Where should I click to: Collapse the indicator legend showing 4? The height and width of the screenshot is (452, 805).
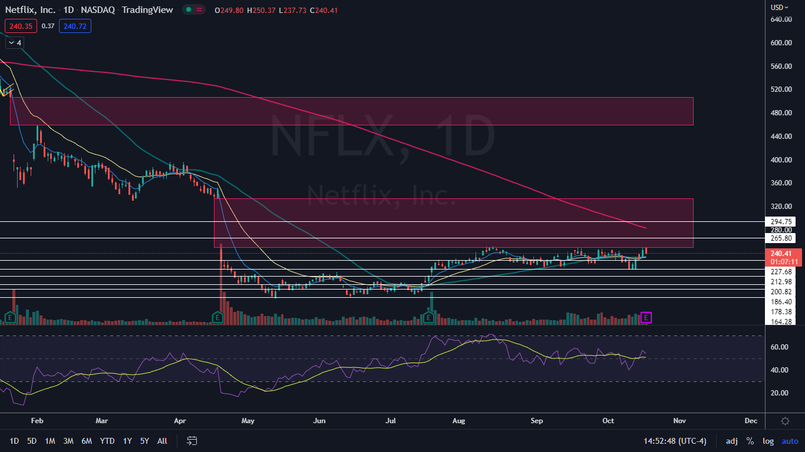point(15,43)
